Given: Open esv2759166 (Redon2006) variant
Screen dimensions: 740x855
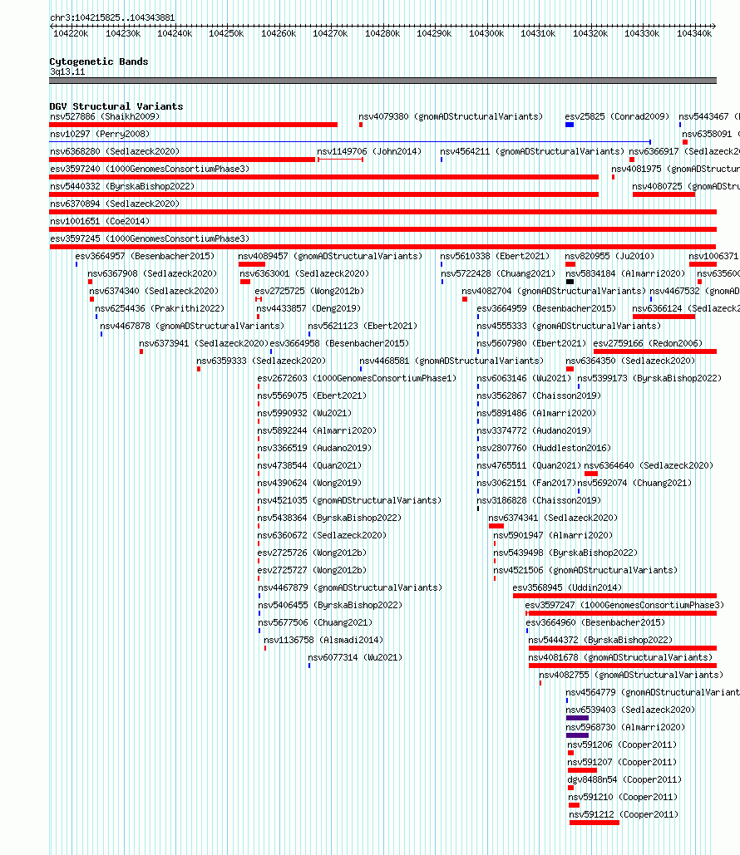Looking at the screenshot, I should pos(648,343).
